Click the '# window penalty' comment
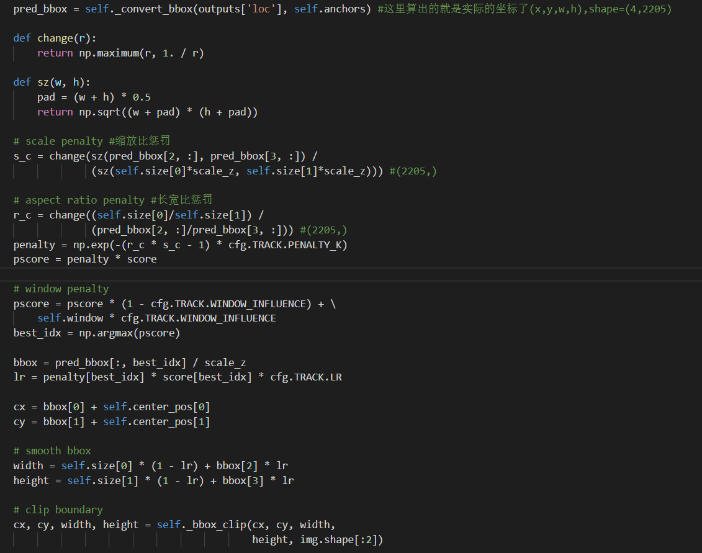 (x=61, y=289)
